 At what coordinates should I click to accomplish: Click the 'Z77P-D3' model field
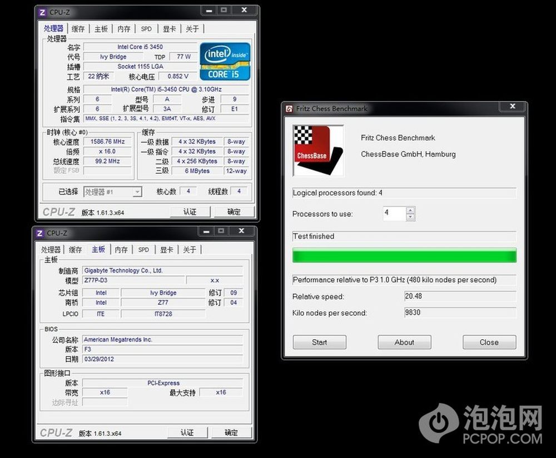[133, 280]
